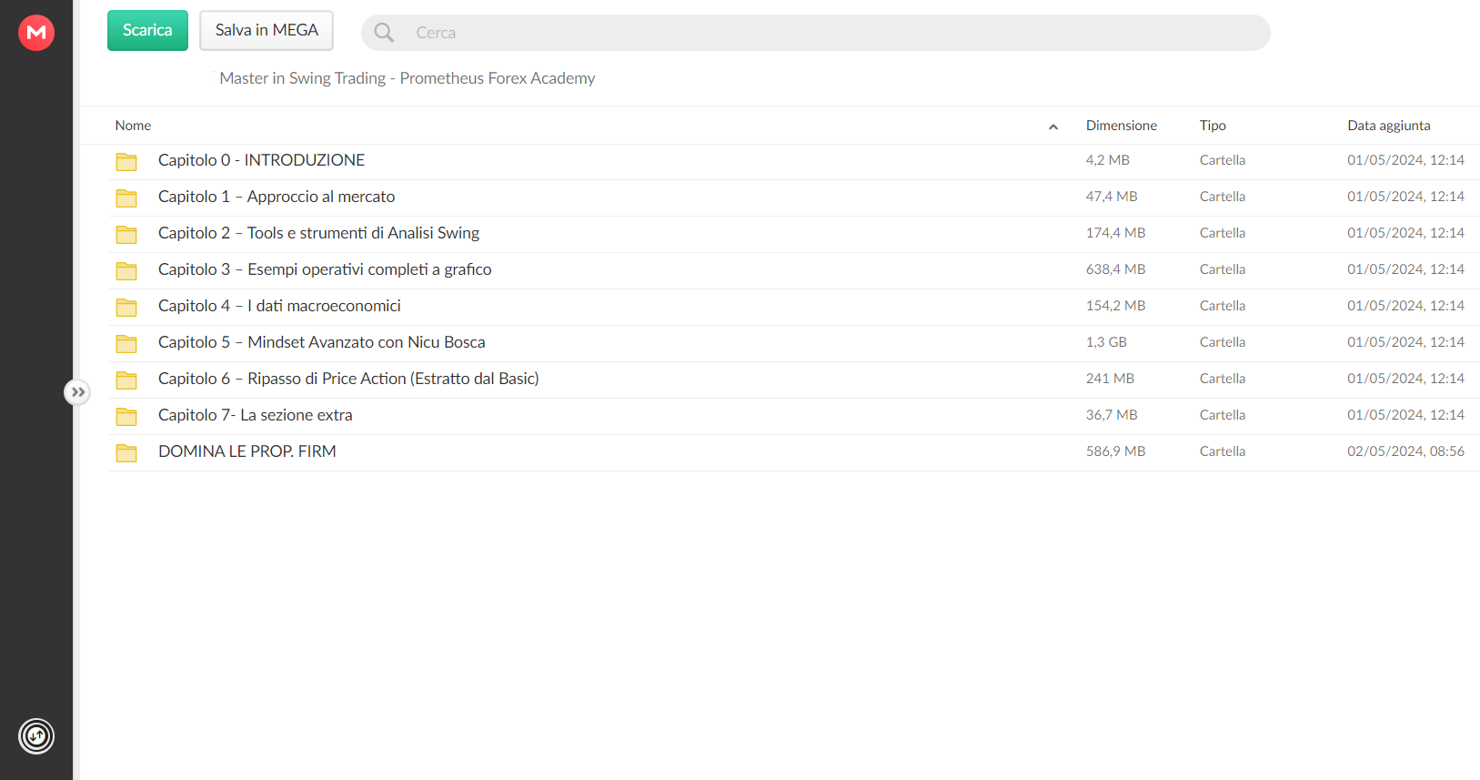Click date cell in Capitolo 5 row
Screen dimensions: 1480x780
(1405, 342)
